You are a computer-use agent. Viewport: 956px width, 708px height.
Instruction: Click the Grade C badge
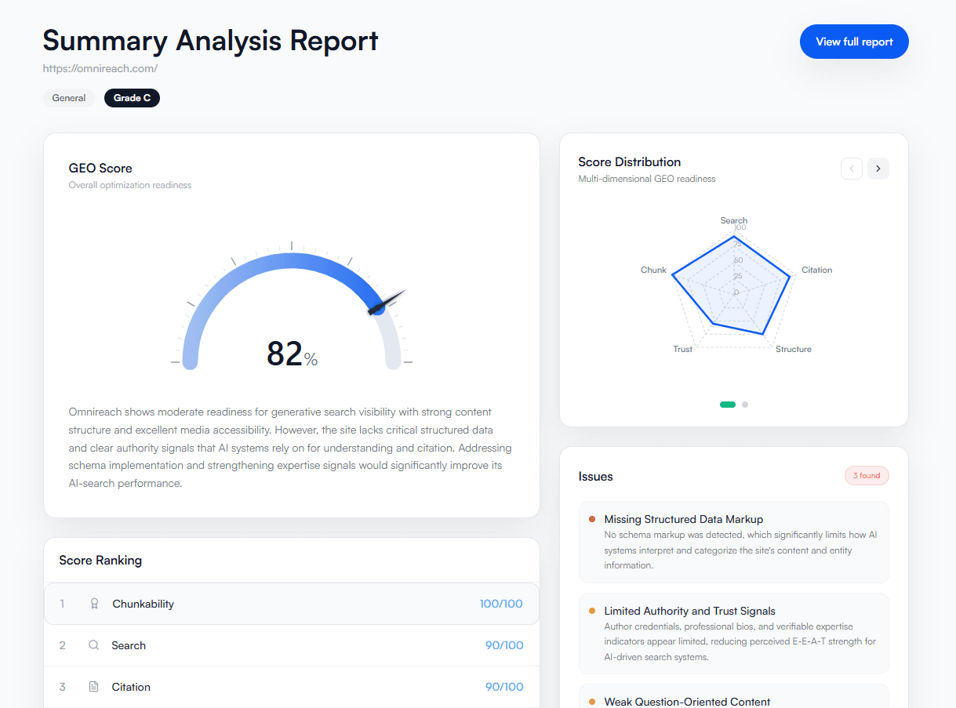132,98
